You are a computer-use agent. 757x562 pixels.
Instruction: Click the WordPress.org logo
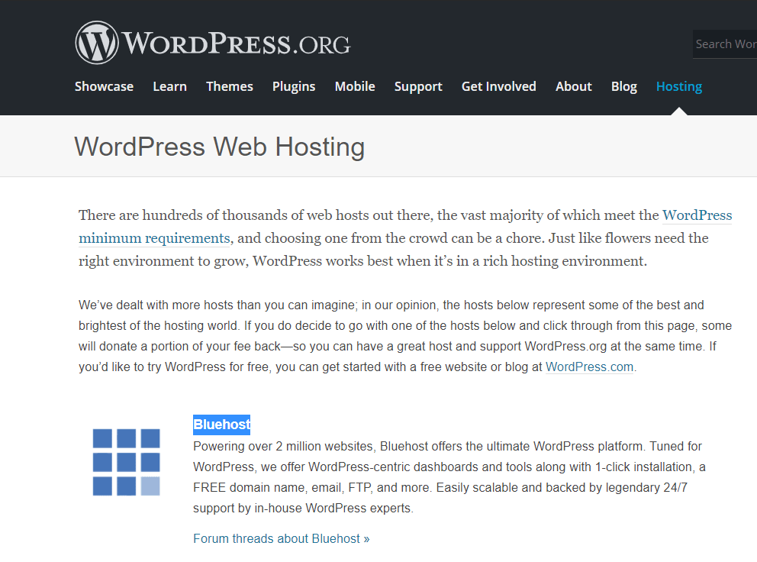point(213,43)
